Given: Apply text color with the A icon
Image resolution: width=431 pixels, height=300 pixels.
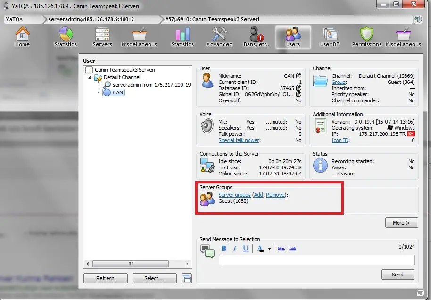Looking at the screenshot, I should (x=260, y=249).
